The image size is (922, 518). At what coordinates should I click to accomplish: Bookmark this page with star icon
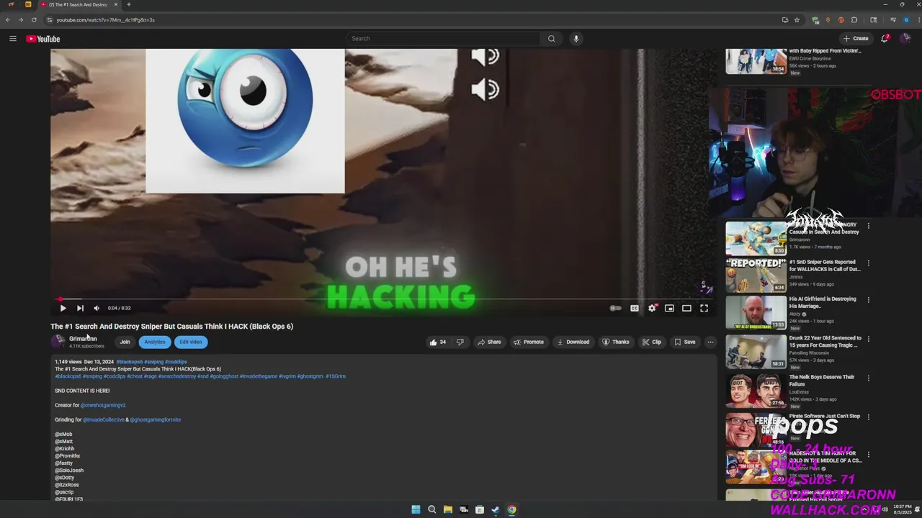797,20
